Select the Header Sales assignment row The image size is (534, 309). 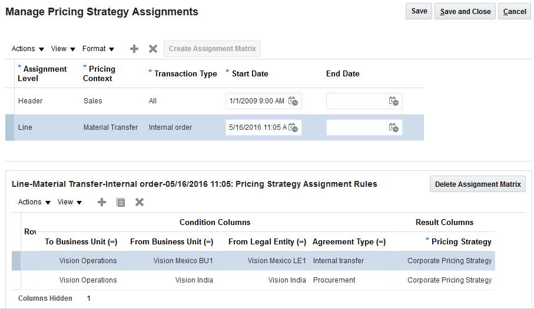click(x=118, y=101)
